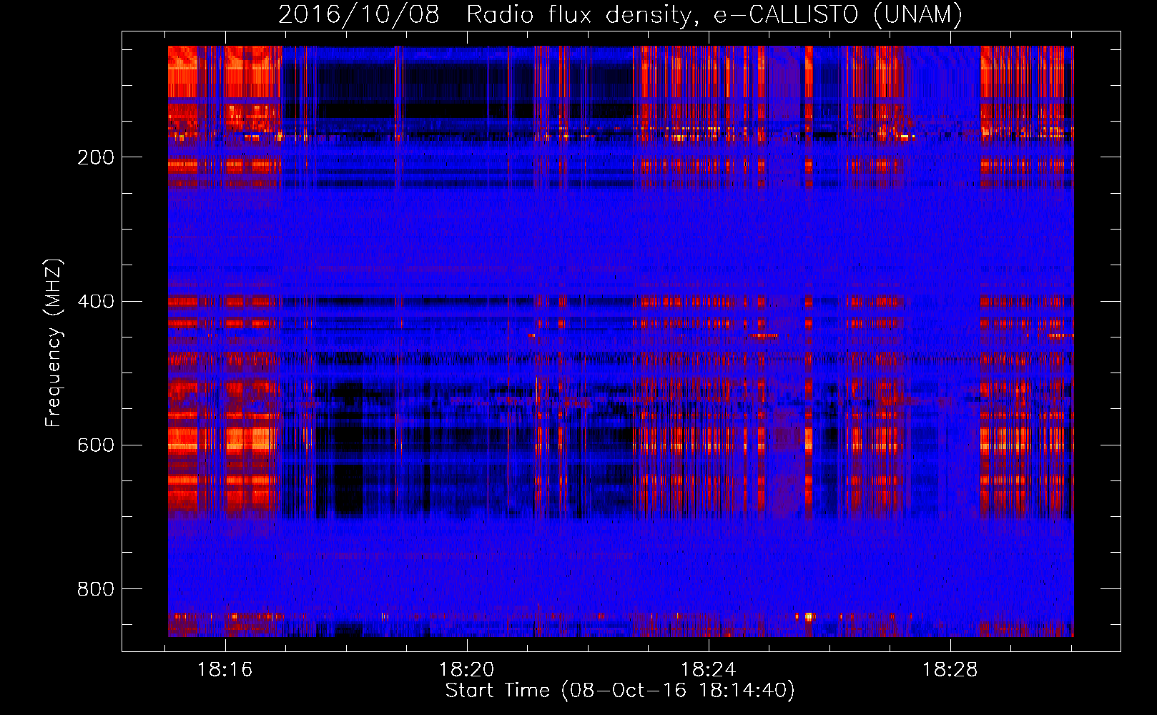Click the 18:16 time tick label
The image size is (1157, 715).
click(x=225, y=670)
